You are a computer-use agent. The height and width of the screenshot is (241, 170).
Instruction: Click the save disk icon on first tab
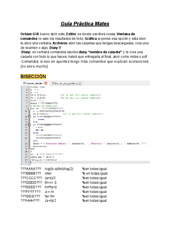pyautogui.click(x=24, y=83)
